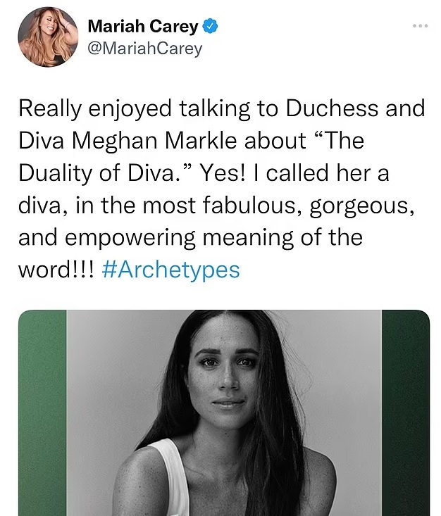The height and width of the screenshot is (516, 441).
Task: Click the Mariah Carey display name
Action: tap(144, 27)
